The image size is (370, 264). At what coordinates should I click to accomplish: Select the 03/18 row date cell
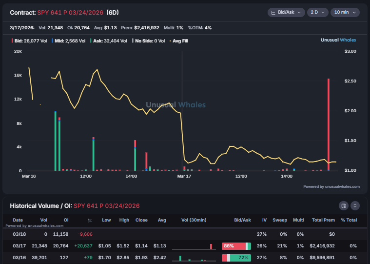click(x=19, y=234)
